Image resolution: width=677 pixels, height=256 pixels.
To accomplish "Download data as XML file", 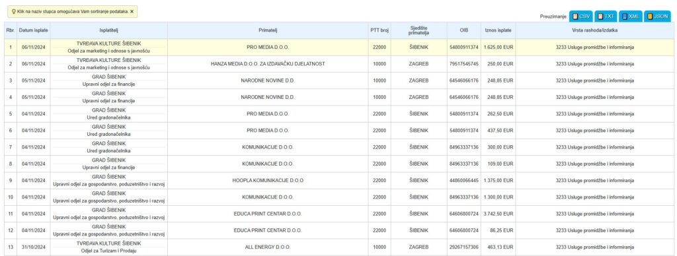I will pyautogui.click(x=630, y=16).
